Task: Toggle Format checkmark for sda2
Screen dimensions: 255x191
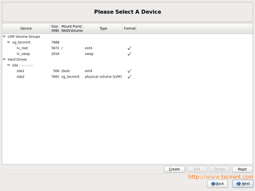Action: (130, 77)
